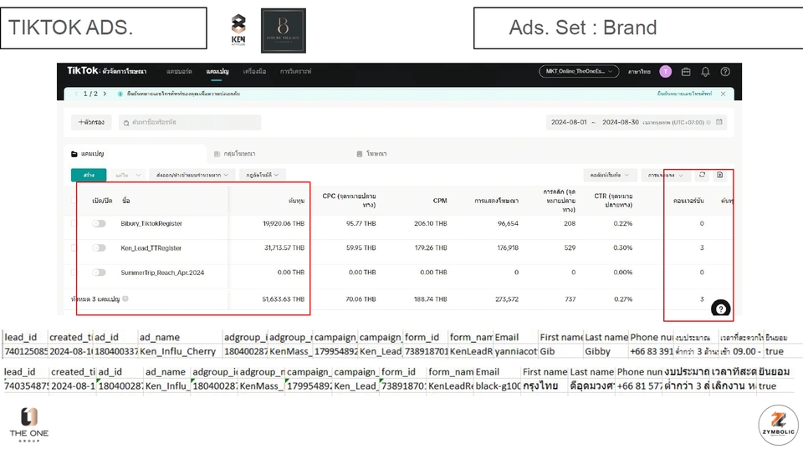Open the Dashboard menu item
The image size is (803, 449).
pos(179,72)
